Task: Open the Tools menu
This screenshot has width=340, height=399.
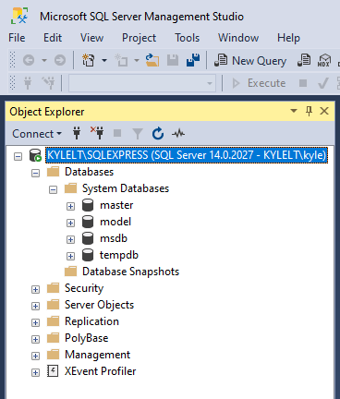Action: pyautogui.click(x=187, y=38)
